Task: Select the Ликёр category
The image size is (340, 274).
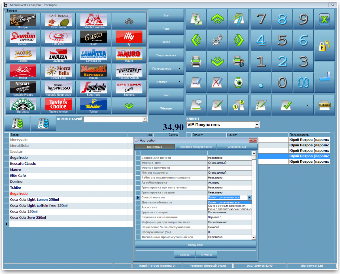Action: tap(166, 42)
